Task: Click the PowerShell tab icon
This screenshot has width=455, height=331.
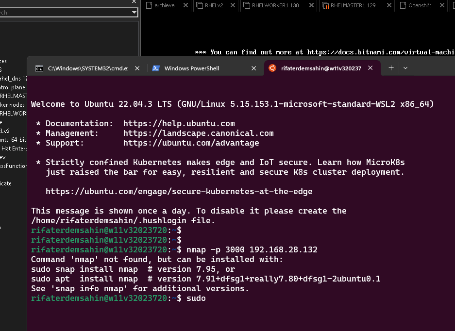Action: [x=156, y=68]
